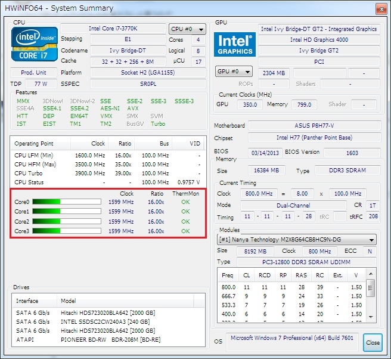Click the 77 W TDP field

41,84
